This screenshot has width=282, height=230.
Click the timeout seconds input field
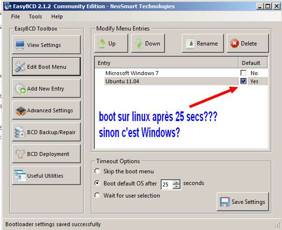[167, 184]
